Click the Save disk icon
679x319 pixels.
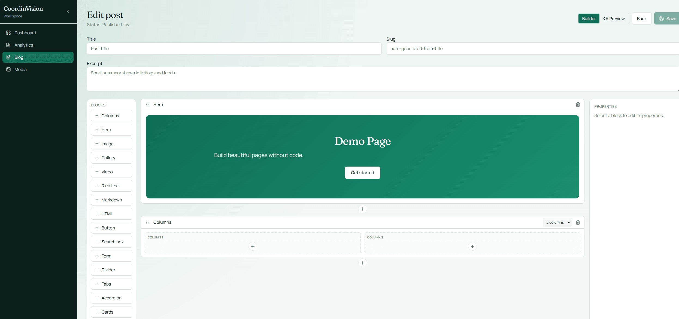662,19
